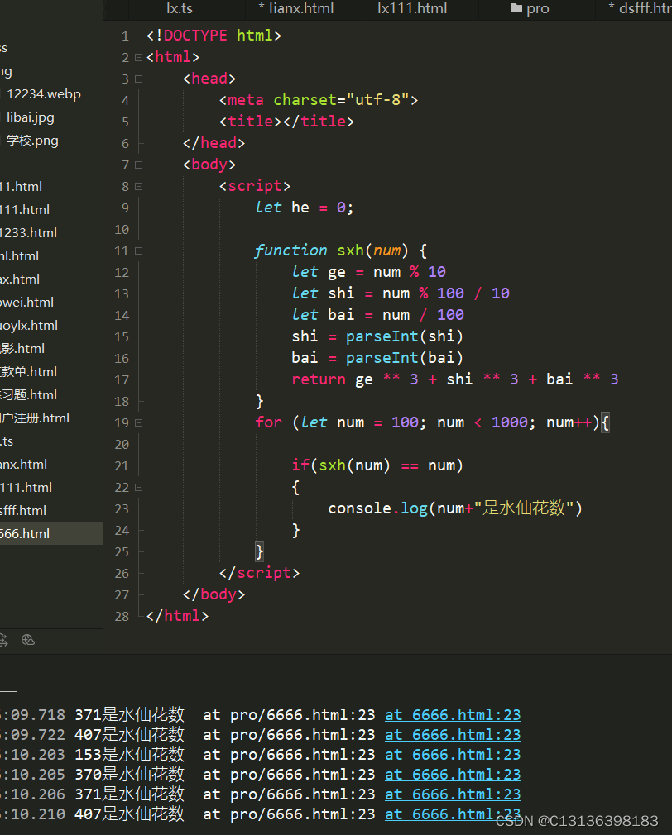Collapse the html tag fold on line 2
Image resolution: width=672 pixels, height=835 pixels.
tap(138, 57)
